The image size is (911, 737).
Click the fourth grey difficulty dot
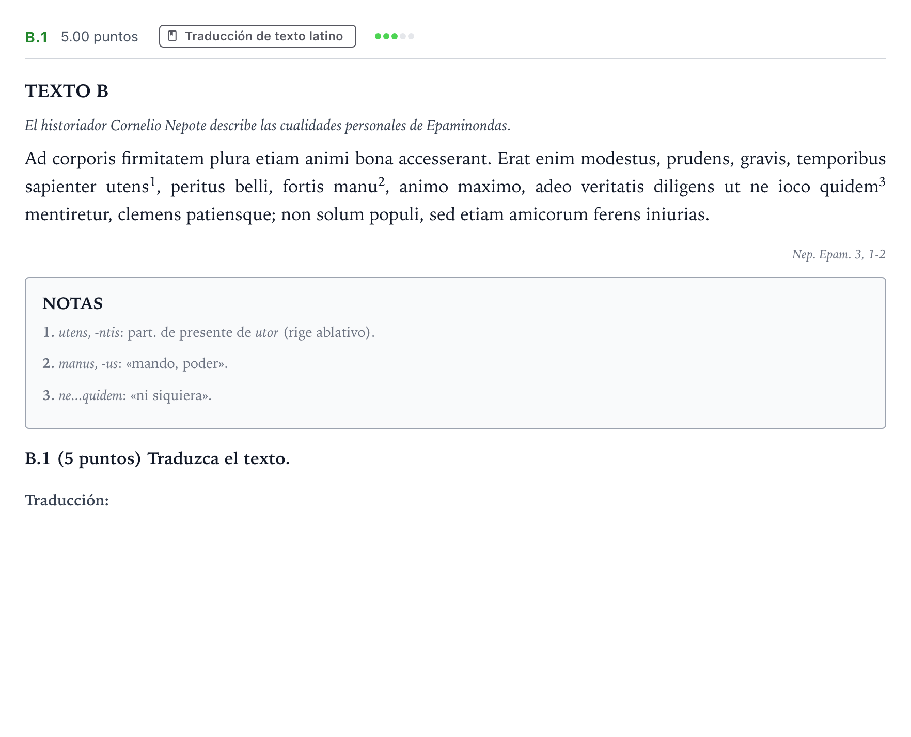coord(403,36)
